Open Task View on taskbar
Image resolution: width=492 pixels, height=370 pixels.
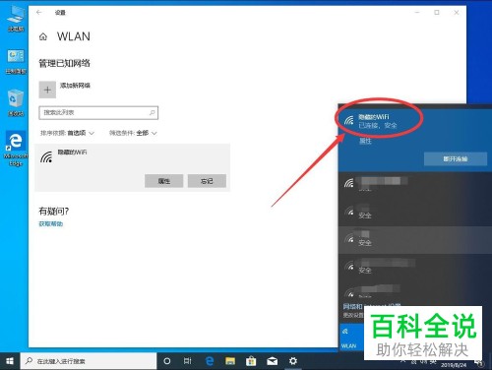pos(187,361)
